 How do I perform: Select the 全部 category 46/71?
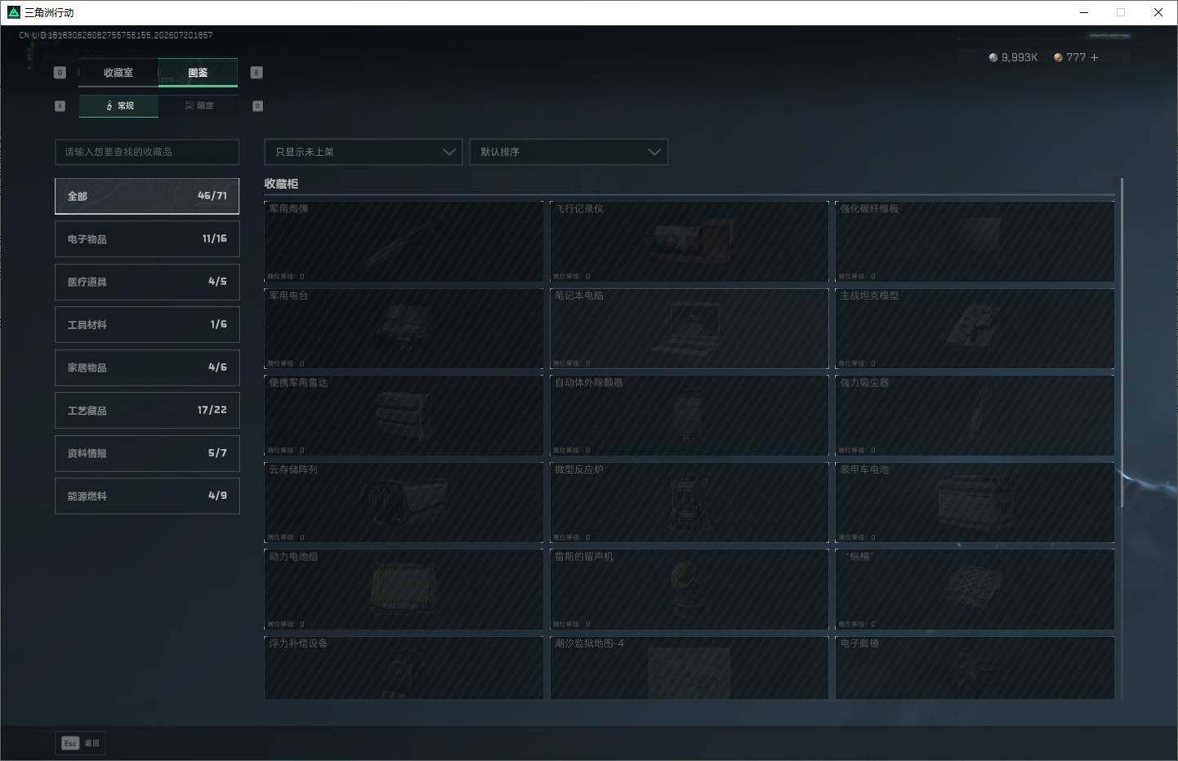coord(147,196)
